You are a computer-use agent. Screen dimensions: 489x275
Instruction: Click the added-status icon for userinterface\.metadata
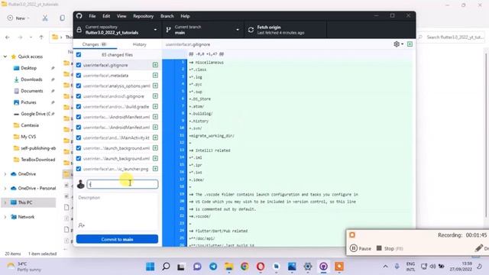pyautogui.click(x=155, y=75)
